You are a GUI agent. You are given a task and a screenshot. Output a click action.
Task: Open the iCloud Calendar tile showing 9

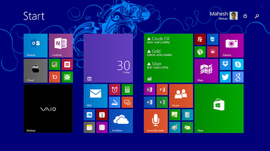(102, 115)
